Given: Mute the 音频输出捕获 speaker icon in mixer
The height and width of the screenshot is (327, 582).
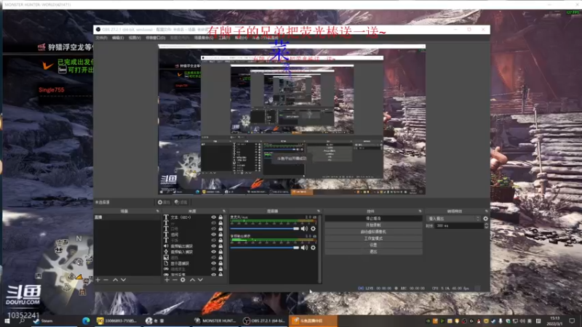Looking at the screenshot, I should (x=304, y=248).
